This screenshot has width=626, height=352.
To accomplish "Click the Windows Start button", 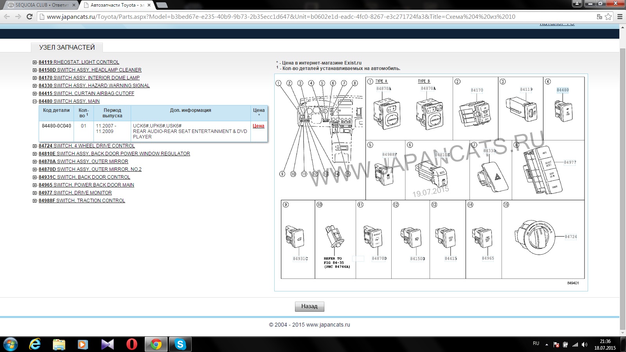I will click(x=11, y=344).
